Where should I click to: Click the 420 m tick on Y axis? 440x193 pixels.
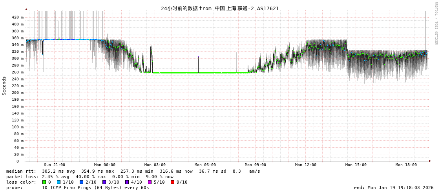click(17, 17)
